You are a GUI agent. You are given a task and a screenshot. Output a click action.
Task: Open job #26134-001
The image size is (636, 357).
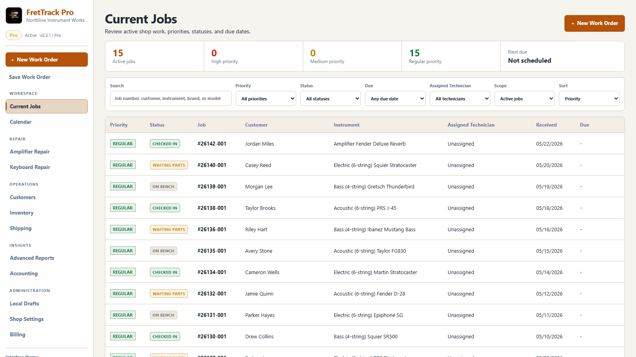point(212,272)
